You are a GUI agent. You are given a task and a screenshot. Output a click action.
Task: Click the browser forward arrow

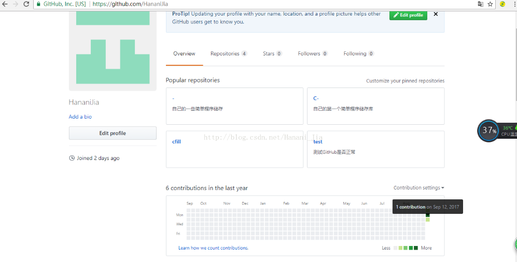coord(16,4)
